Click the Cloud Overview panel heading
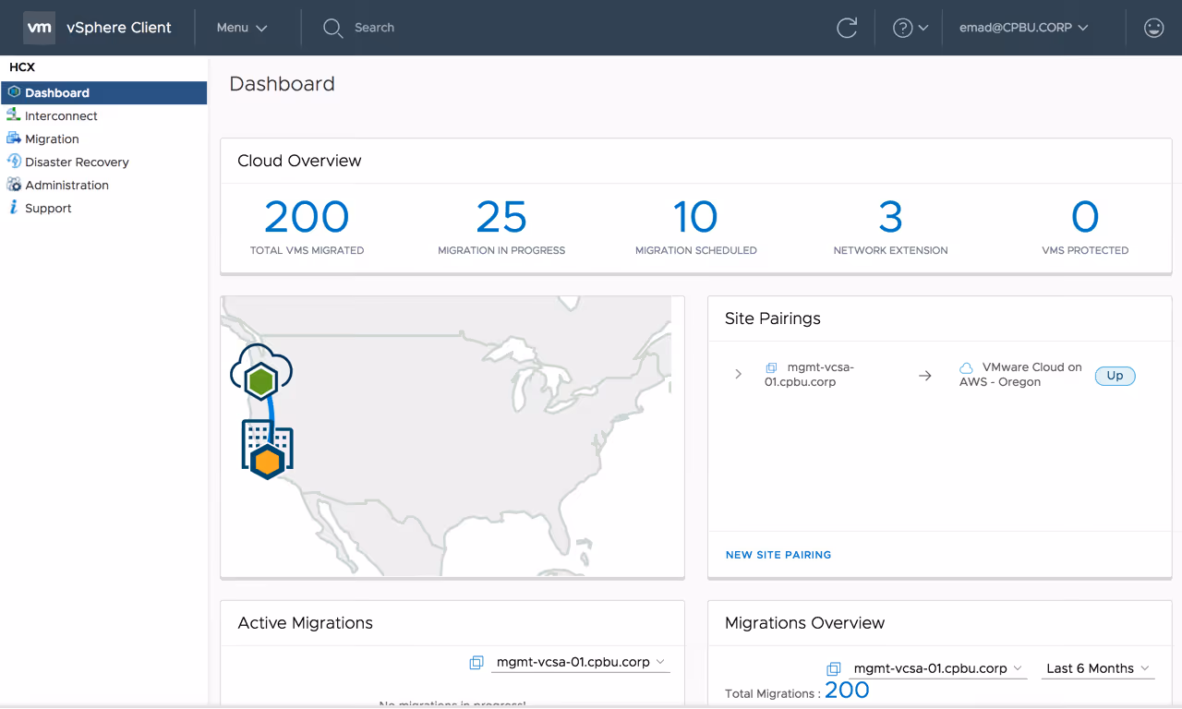Viewport: 1182px width, 709px height. pyautogui.click(x=299, y=161)
